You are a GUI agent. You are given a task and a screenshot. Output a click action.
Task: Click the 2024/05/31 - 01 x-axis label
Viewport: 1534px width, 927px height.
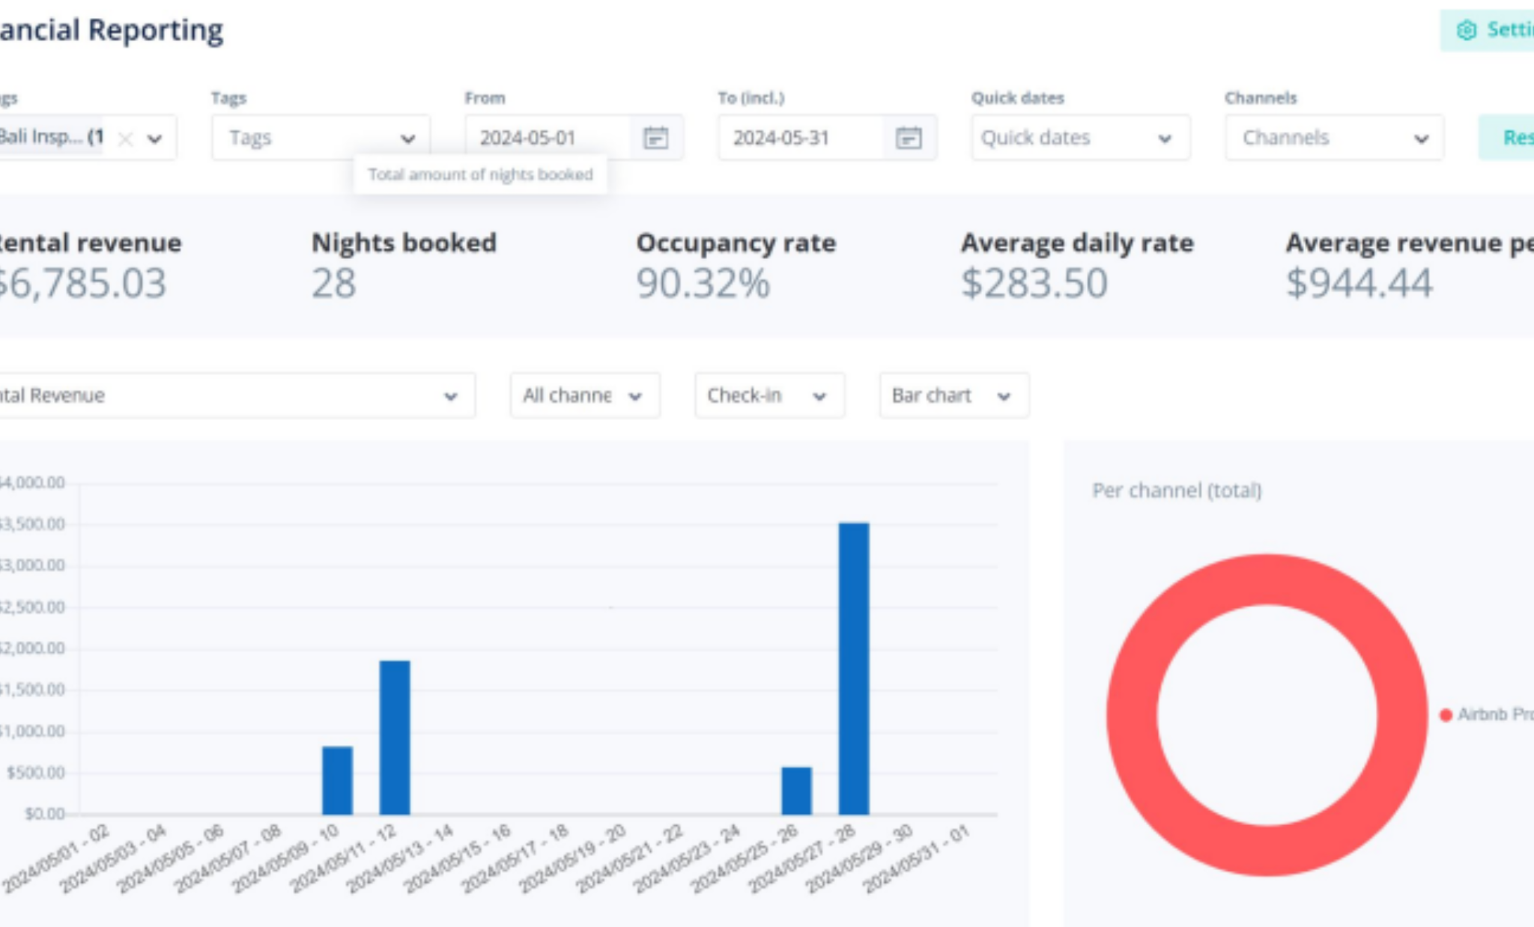(916, 859)
